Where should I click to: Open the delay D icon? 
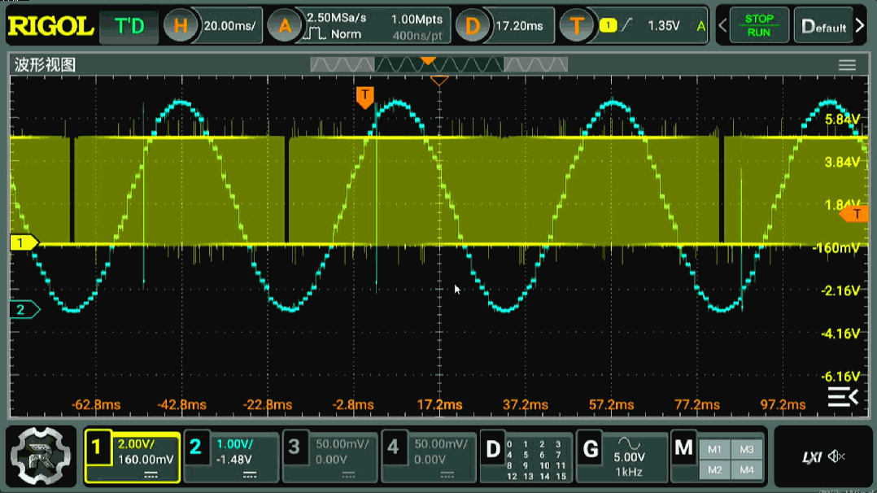[x=472, y=26]
